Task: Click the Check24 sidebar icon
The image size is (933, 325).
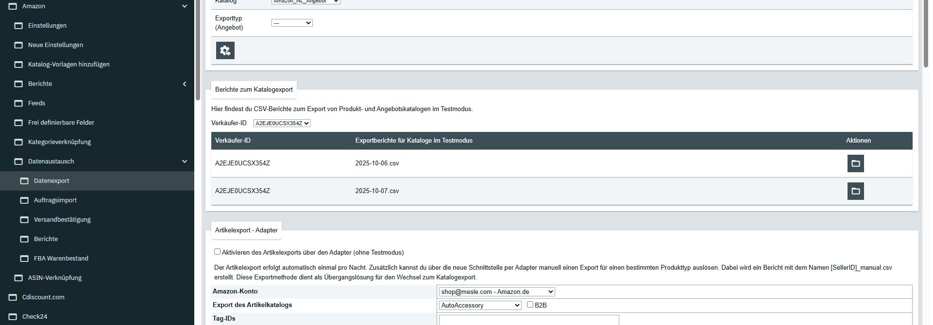Action: point(13,317)
